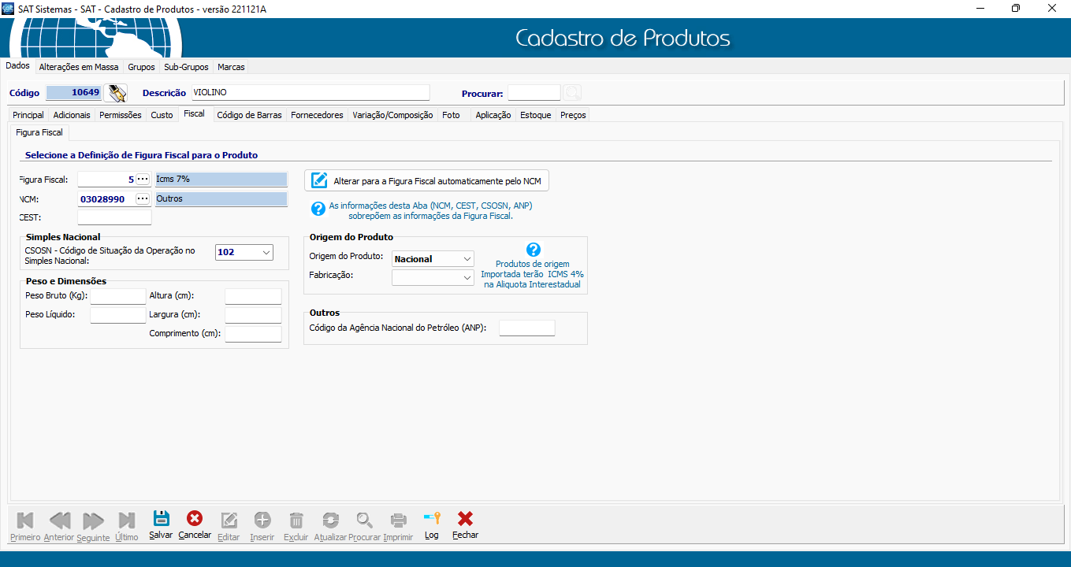Go to Alterações em Massa tab
This screenshot has height=567, width=1071.
(x=79, y=67)
